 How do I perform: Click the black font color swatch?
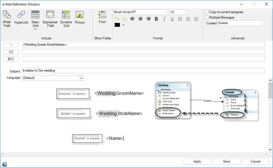[117, 25]
